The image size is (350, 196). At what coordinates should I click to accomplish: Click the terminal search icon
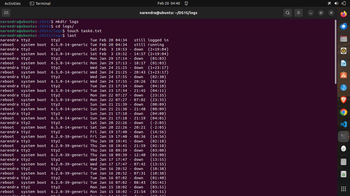pos(287,13)
